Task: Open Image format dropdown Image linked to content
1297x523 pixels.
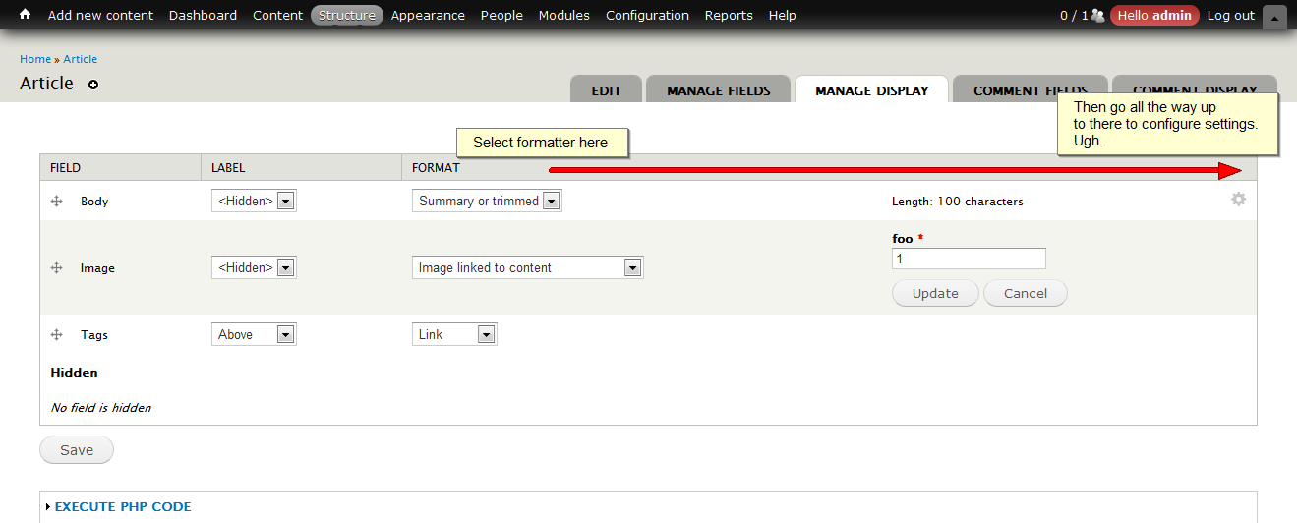Action: [x=527, y=267]
